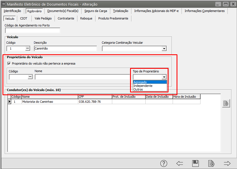
Task: Click driver Código cell with value 1
Action: [x=16, y=102]
